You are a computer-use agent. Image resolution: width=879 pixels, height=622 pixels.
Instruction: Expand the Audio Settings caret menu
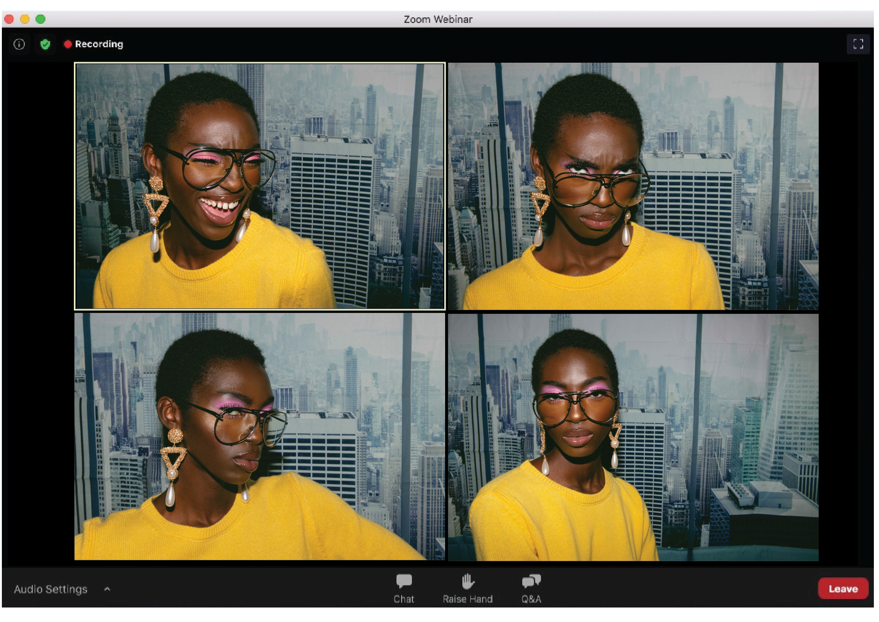(x=107, y=589)
